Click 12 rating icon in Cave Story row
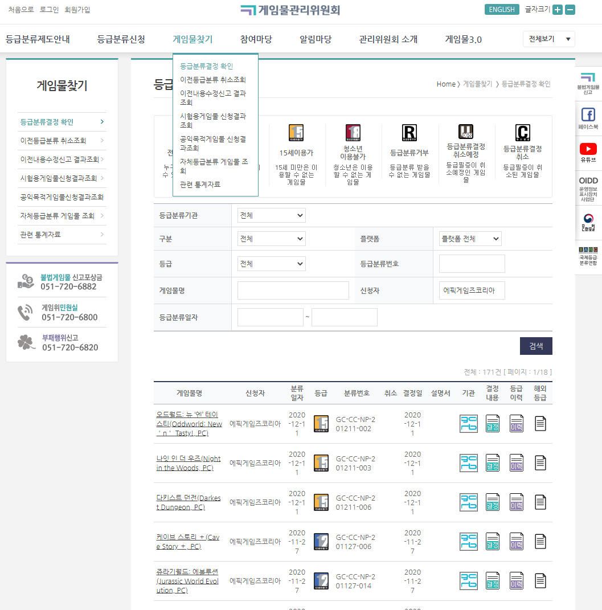 pyautogui.click(x=321, y=542)
